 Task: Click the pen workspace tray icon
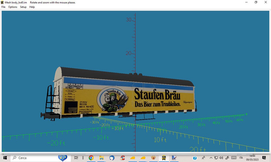227,158
